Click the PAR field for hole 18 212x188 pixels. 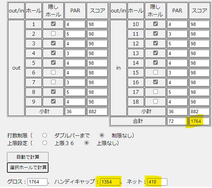(177, 102)
